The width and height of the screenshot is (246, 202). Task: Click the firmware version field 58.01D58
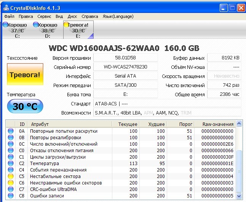click(x=126, y=58)
